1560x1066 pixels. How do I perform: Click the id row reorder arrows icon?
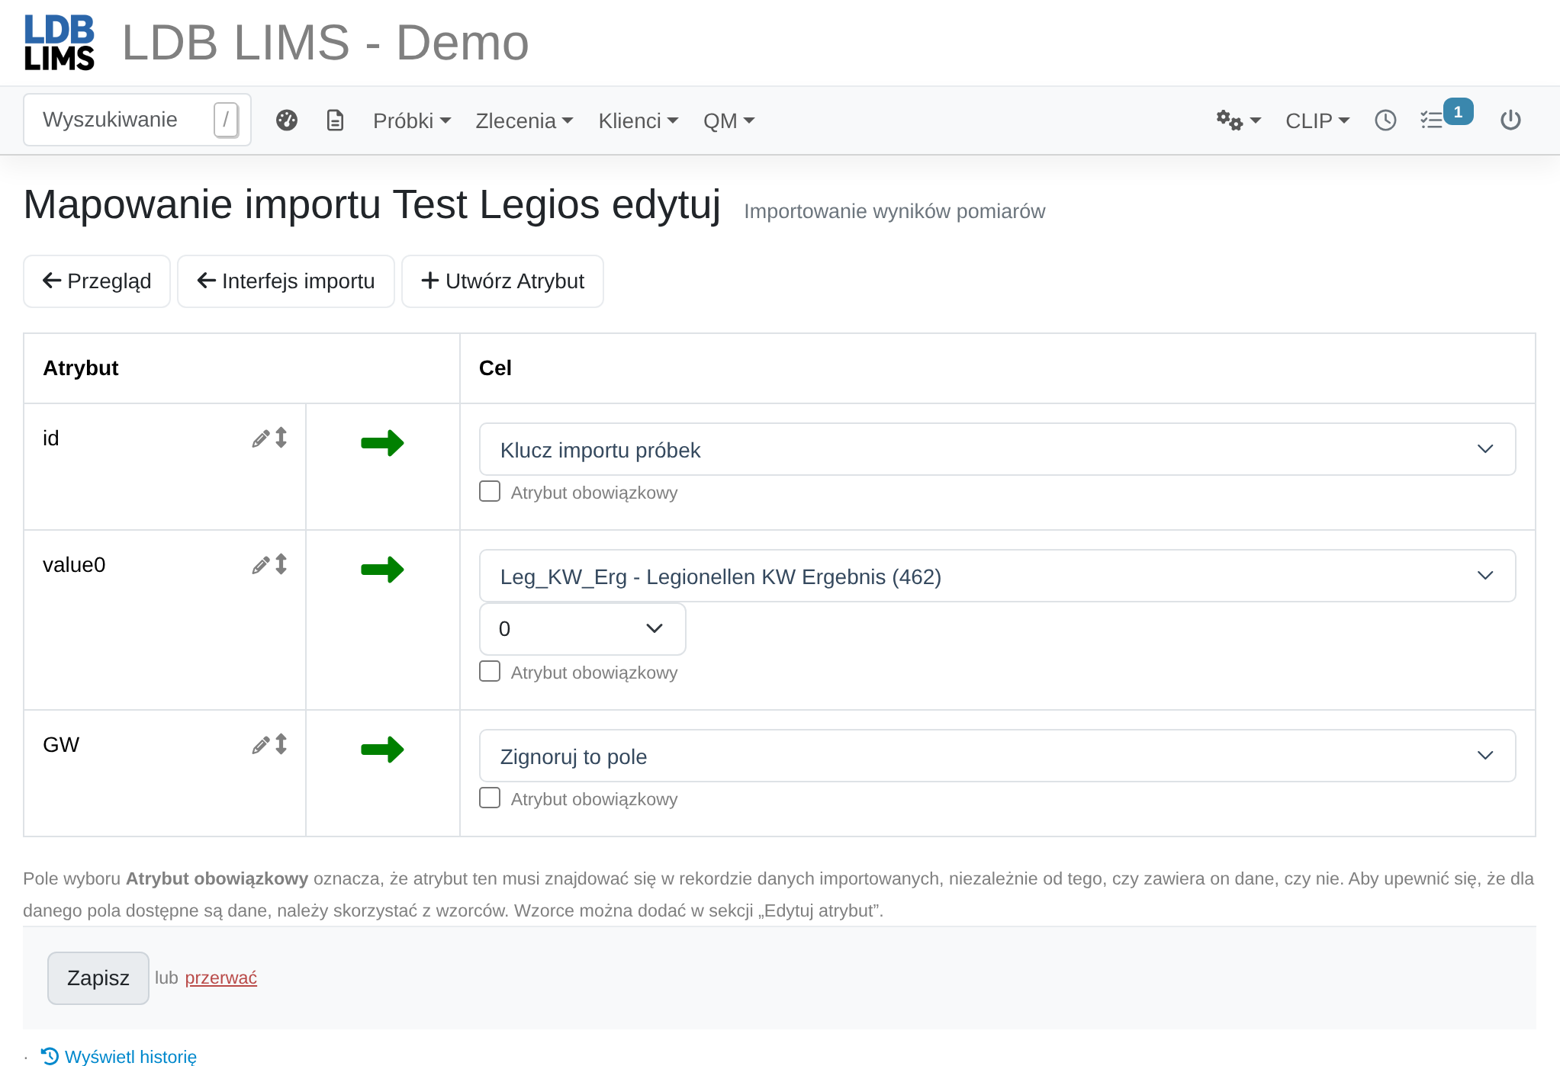[281, 438]
